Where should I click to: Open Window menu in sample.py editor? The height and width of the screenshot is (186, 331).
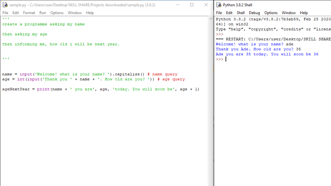pos(75,13)
